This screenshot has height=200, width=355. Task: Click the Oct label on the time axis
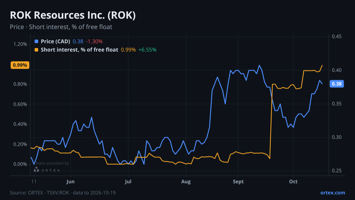coord(293,182)
